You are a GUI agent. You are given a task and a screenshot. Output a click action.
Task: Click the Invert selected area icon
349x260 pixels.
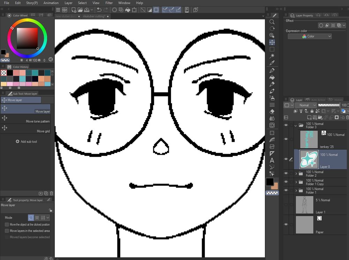pyautogui.click(x=149, y=10)
